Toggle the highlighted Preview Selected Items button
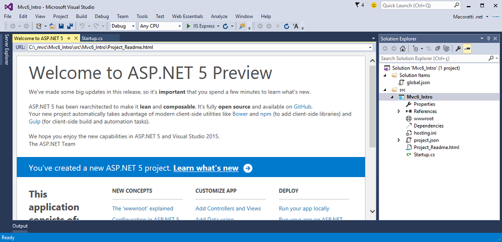Viewport: 502px width, 242px height. [467, 48]
